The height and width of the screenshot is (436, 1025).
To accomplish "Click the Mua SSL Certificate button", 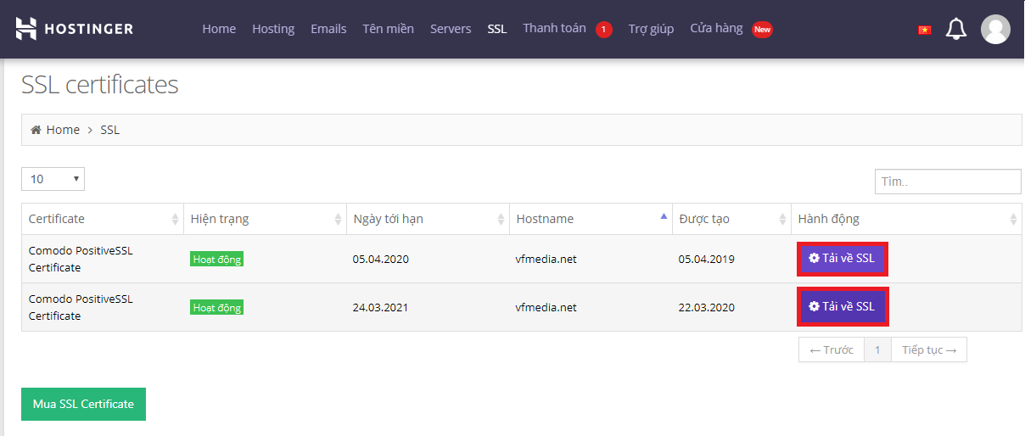I will click(x=83, y=405).
